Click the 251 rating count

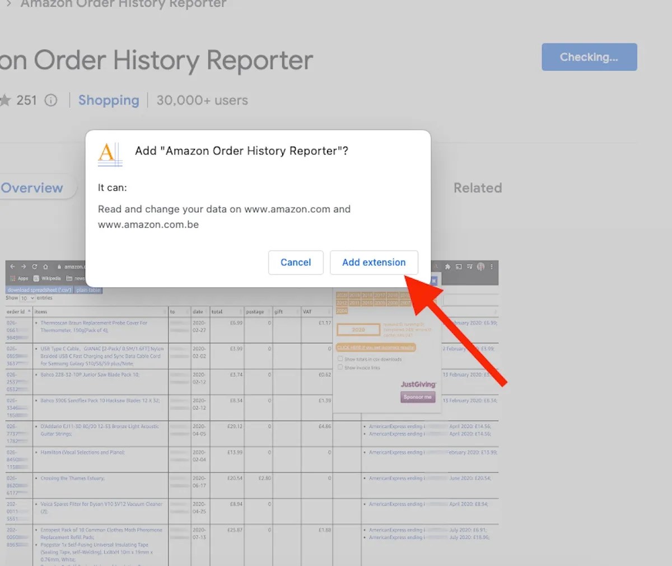[x=26, y=100]
